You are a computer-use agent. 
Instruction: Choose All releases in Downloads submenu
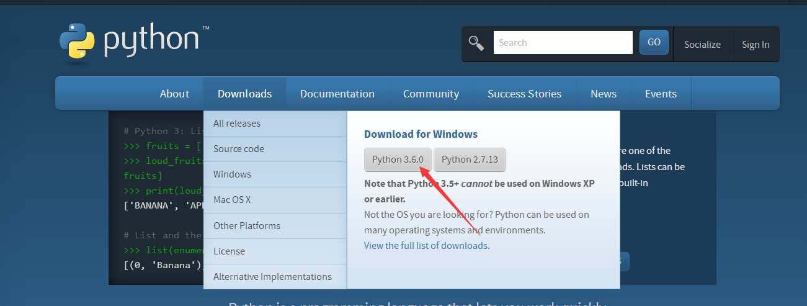pos(275,124)
